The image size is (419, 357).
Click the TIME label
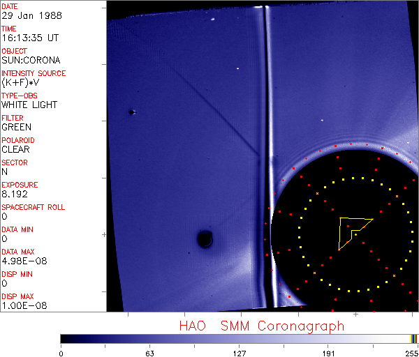[x=9, y=29]
